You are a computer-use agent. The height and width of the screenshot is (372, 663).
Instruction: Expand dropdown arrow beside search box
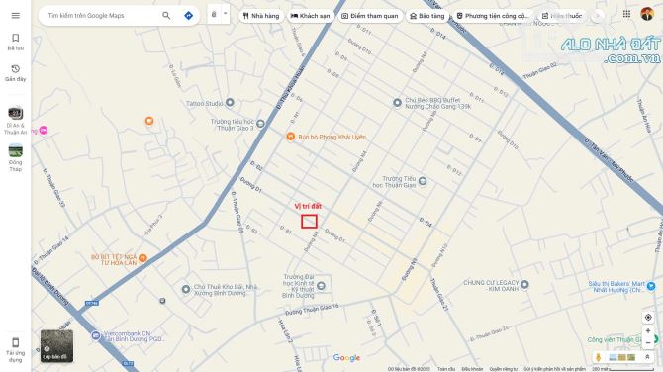(225, 14)
